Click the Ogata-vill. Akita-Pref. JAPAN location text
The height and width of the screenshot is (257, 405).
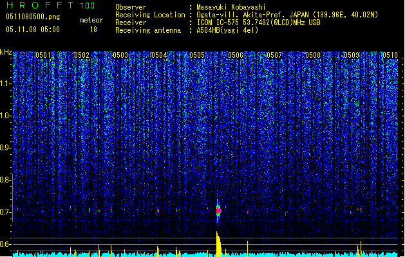[252, 15]
